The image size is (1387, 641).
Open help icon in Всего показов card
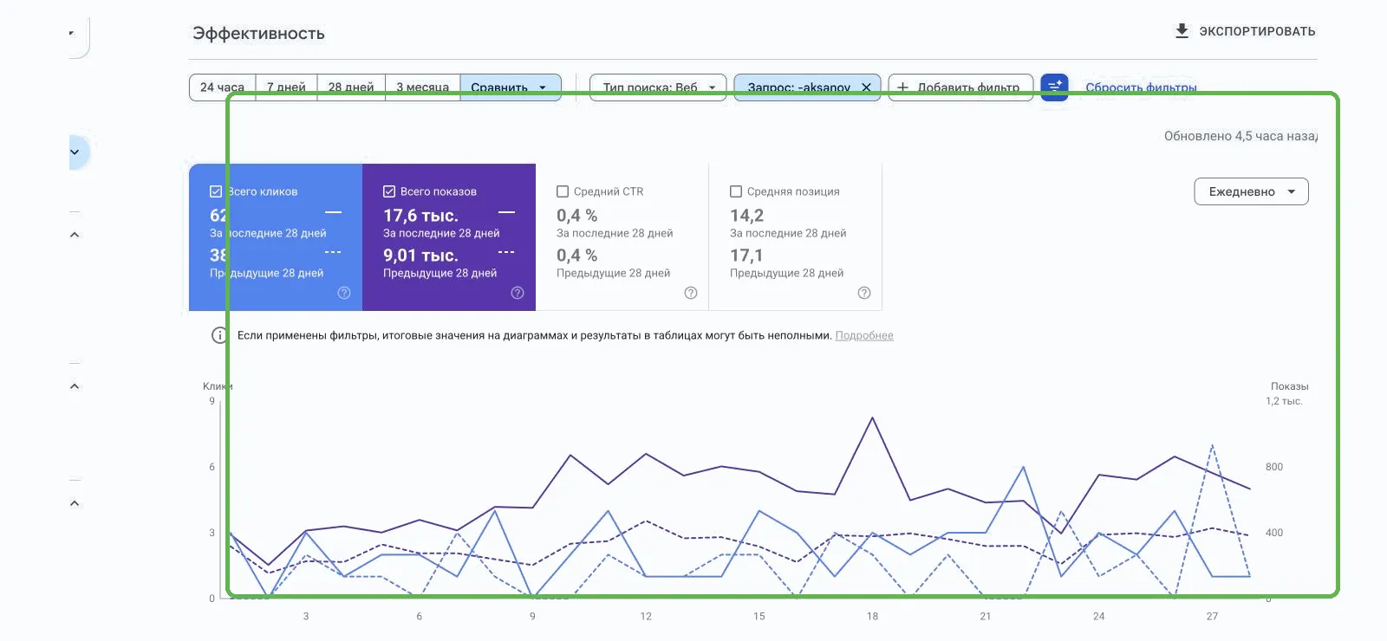[x=518, y=293]
